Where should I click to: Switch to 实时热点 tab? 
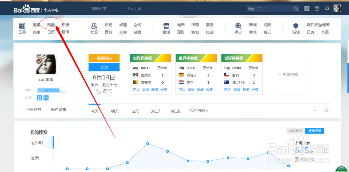point(296,131)
